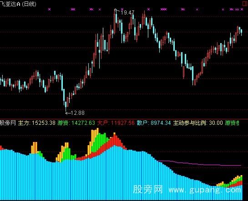Click the 主动参与比例: 30.00 value
The height and width of the screenshot is (201, 248).
tap(198, 123)
